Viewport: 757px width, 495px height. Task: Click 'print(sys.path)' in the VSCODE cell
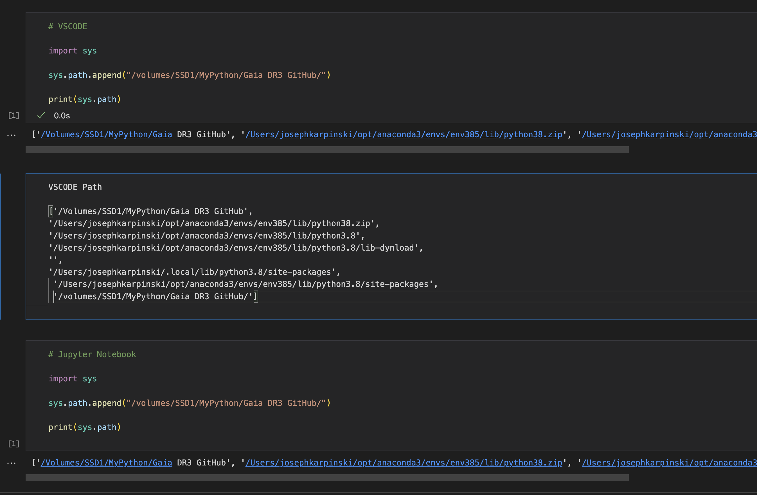coord(85,99)
